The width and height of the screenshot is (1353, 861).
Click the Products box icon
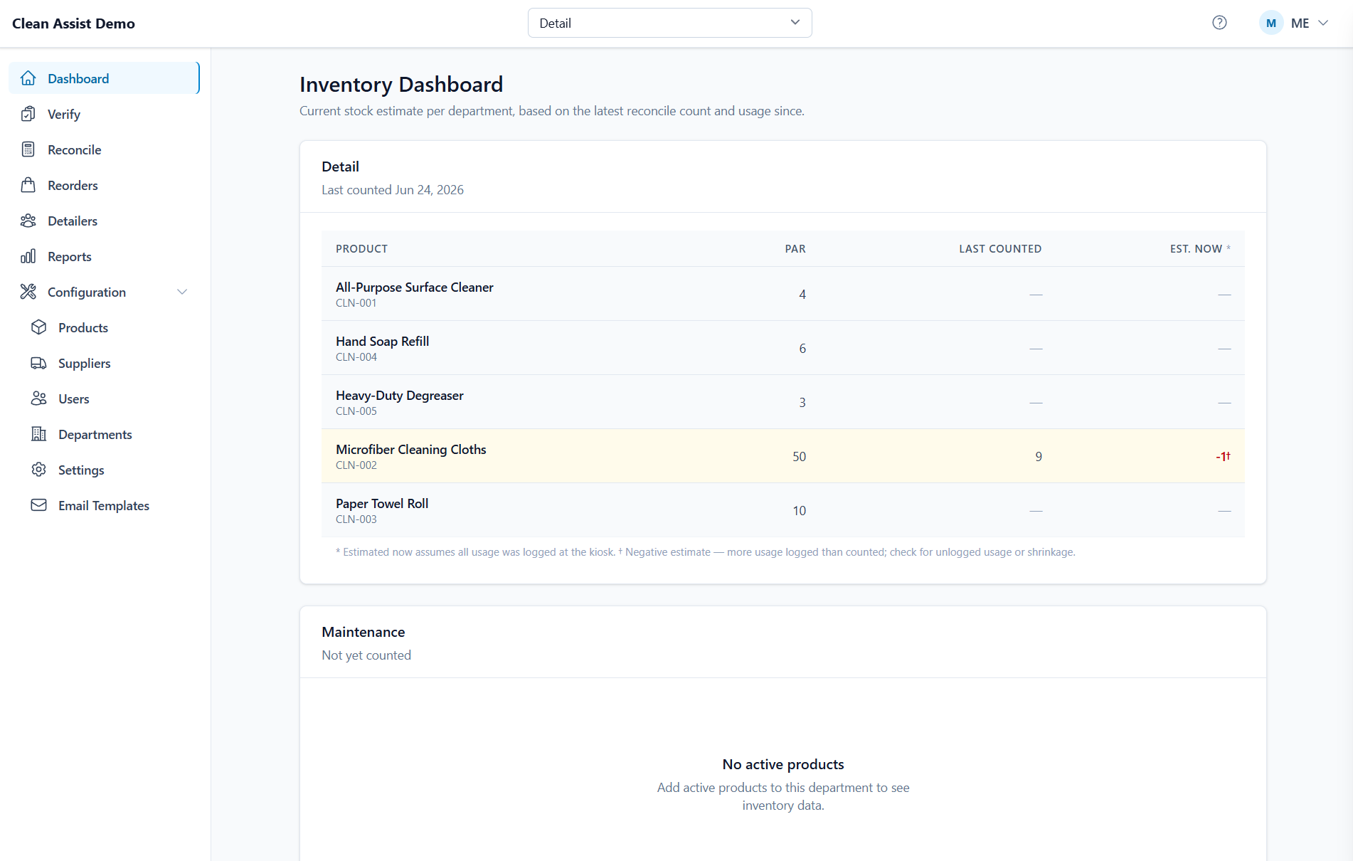[x=39, y=327]
